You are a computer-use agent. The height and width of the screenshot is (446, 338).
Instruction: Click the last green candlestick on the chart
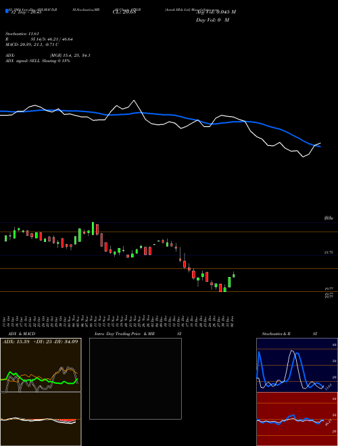(x=234, y=275)
